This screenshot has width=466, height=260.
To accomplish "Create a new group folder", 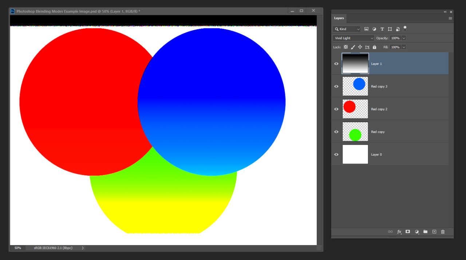I will (426, 232).
